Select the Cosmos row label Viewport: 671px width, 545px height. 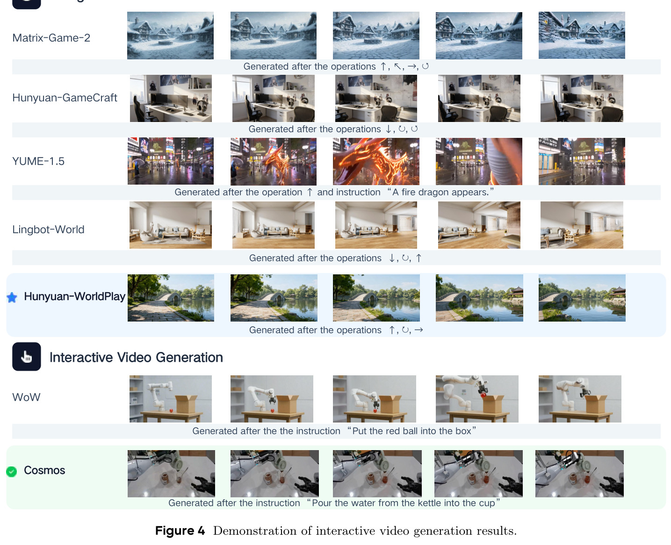coord(44,470)
